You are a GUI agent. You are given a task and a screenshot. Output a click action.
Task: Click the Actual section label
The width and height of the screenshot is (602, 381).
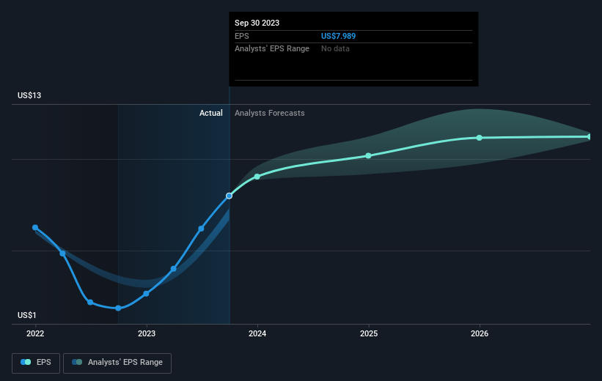(210, 113)
